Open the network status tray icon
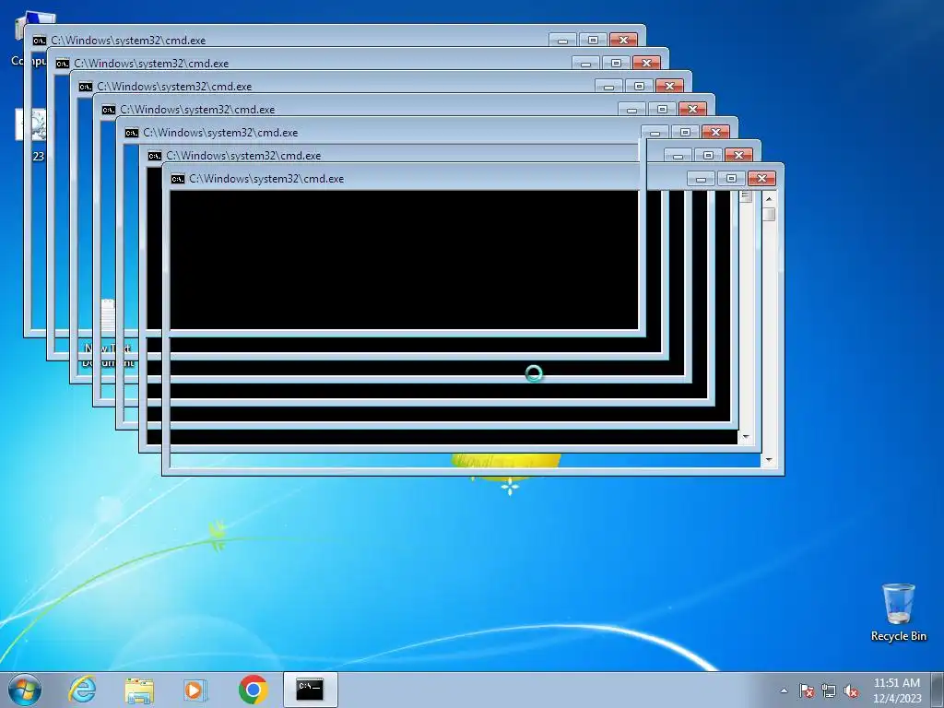This screenshot has height=708, width=944. 829,690
